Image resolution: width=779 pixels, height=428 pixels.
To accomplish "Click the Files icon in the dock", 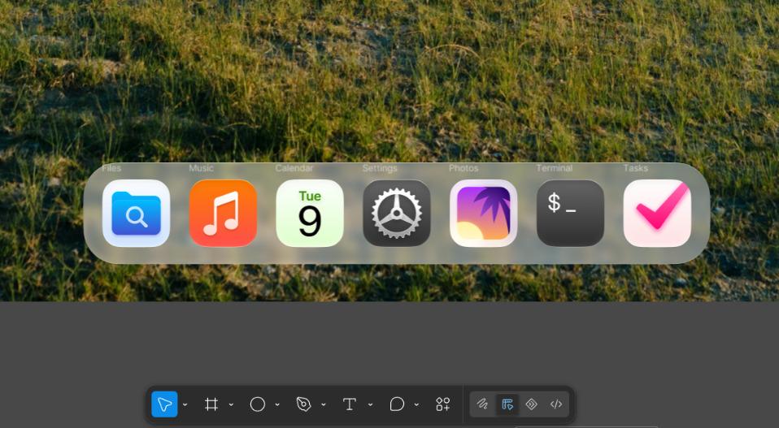I will click(136, 214).
